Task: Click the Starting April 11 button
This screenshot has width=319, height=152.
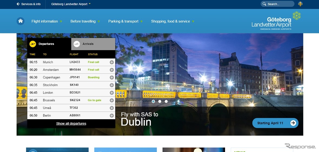Action: (275, 123)
